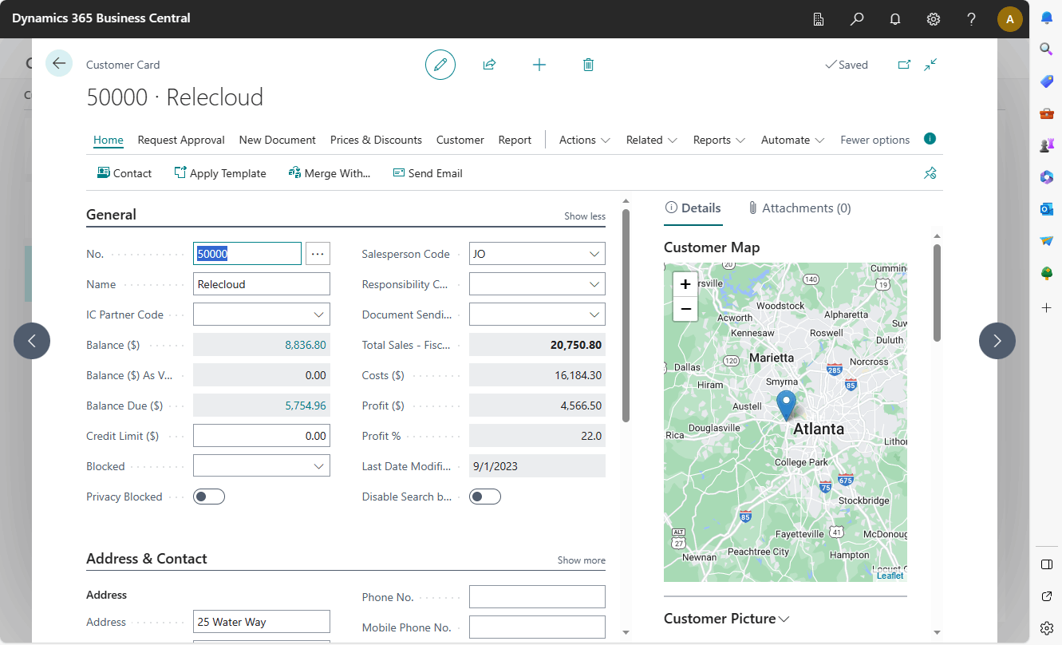Toggle the Disable Search by Name switch
This screenshot has height=645, width=1062.
click(485, 497)
